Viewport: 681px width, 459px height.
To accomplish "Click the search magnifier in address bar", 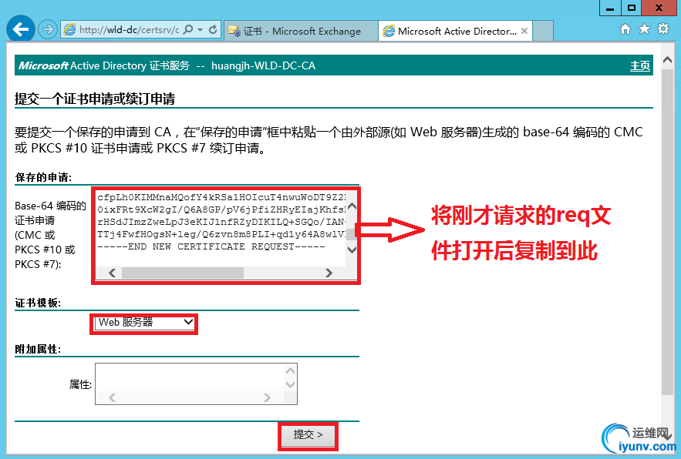I will pos(188,29).
